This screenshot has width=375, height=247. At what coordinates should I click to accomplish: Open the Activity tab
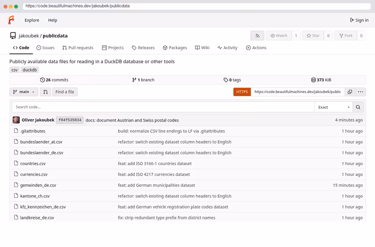click(x=227, y=48)
